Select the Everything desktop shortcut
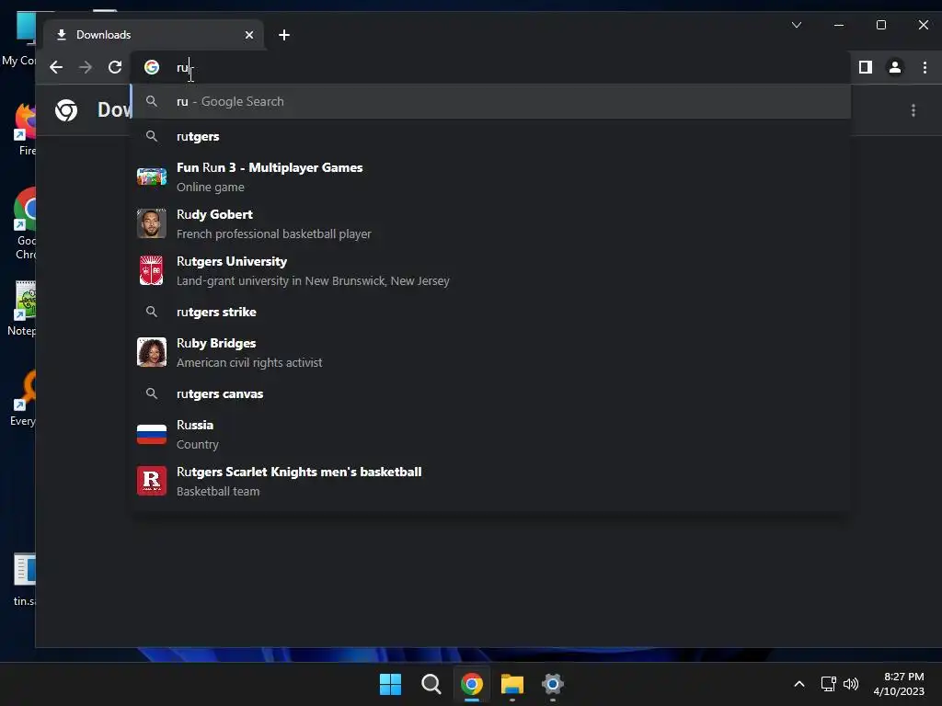The image size is (942, 706). [x=23, y=398]
